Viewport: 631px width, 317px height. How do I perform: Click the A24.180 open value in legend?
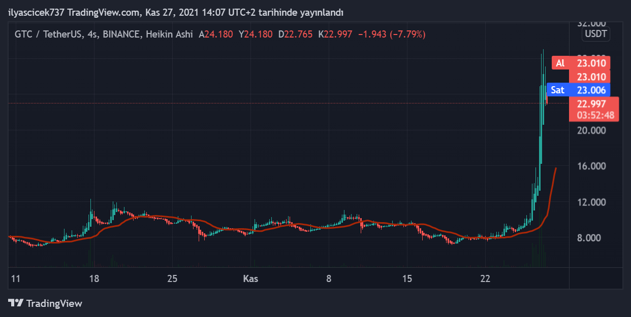pyautogui.click(x=216, y=34)
